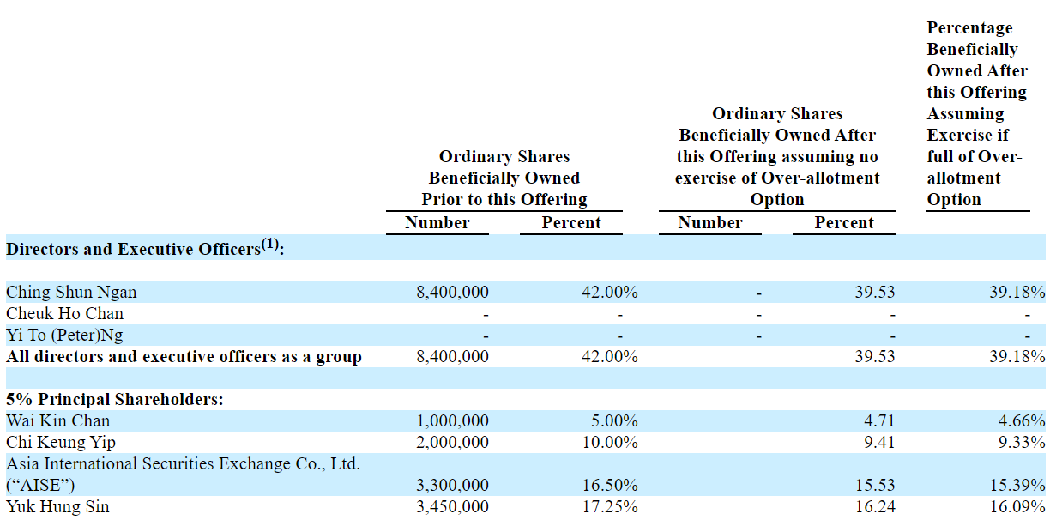
Task: Click the 'Percentage Beneficially Owned After this Offering' header
Action: pyautogui.click(x=977, y=113)
